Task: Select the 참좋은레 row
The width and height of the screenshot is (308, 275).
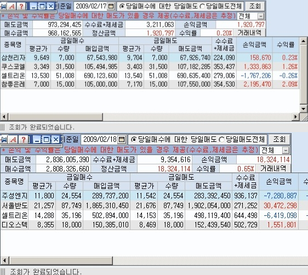Action: [x=150, y=84]
